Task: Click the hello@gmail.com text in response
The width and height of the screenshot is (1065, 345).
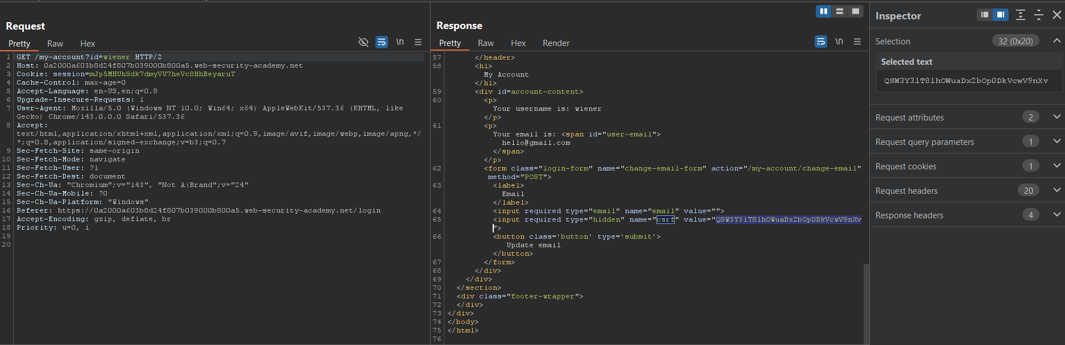Action: coord(536,143)
